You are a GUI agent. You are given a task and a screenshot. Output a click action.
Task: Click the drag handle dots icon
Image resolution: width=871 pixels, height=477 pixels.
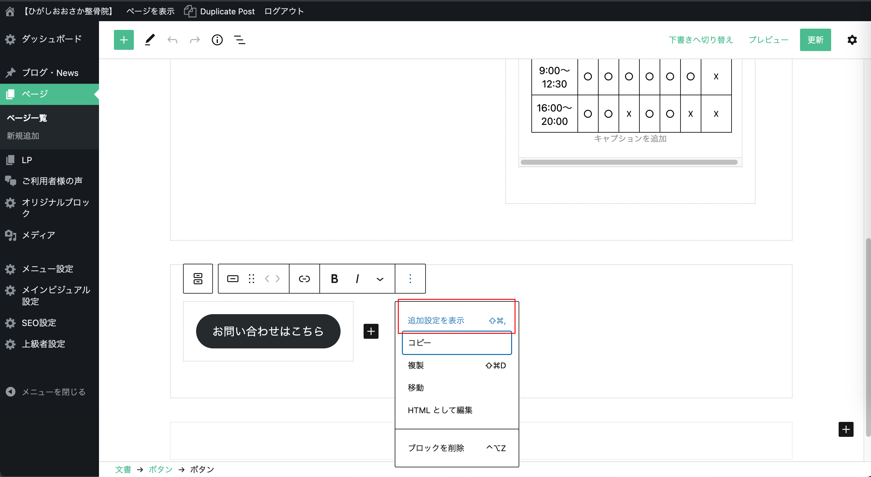pos(251,279)
